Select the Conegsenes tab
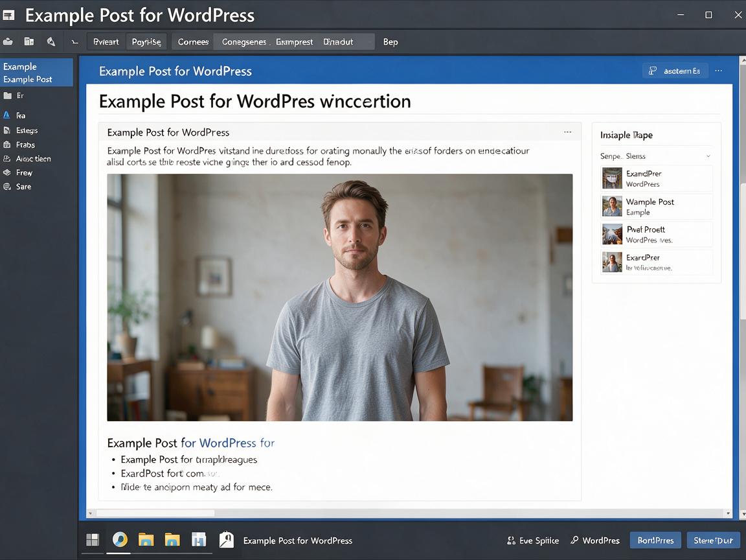746x560 pixels. tap(244, 42)
